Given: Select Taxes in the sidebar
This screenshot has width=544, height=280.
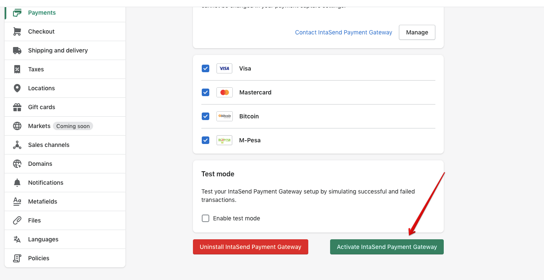Looking at the screenshot, I should 65,69.
